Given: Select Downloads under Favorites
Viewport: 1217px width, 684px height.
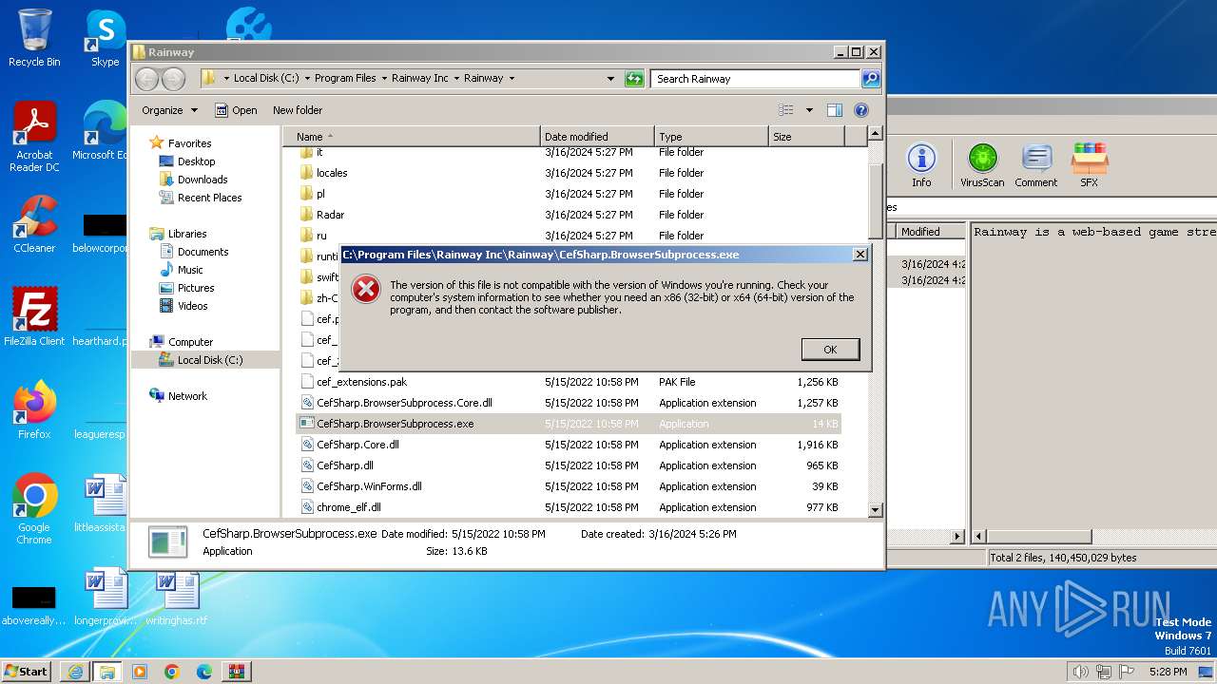Looking at the screenshot, I should (x=203, y=180).
